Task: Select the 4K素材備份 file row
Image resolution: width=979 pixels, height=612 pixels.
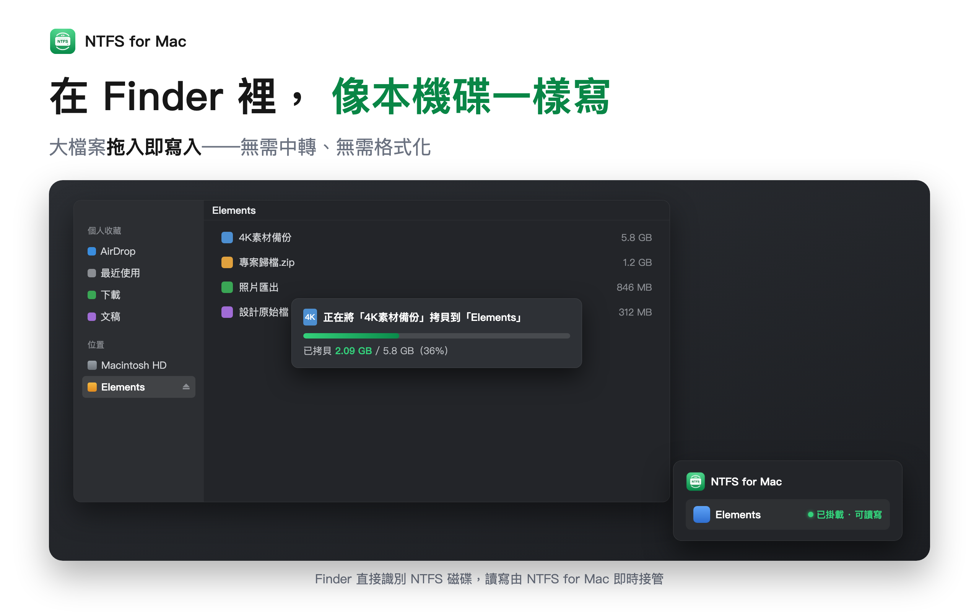Action: 436,238
